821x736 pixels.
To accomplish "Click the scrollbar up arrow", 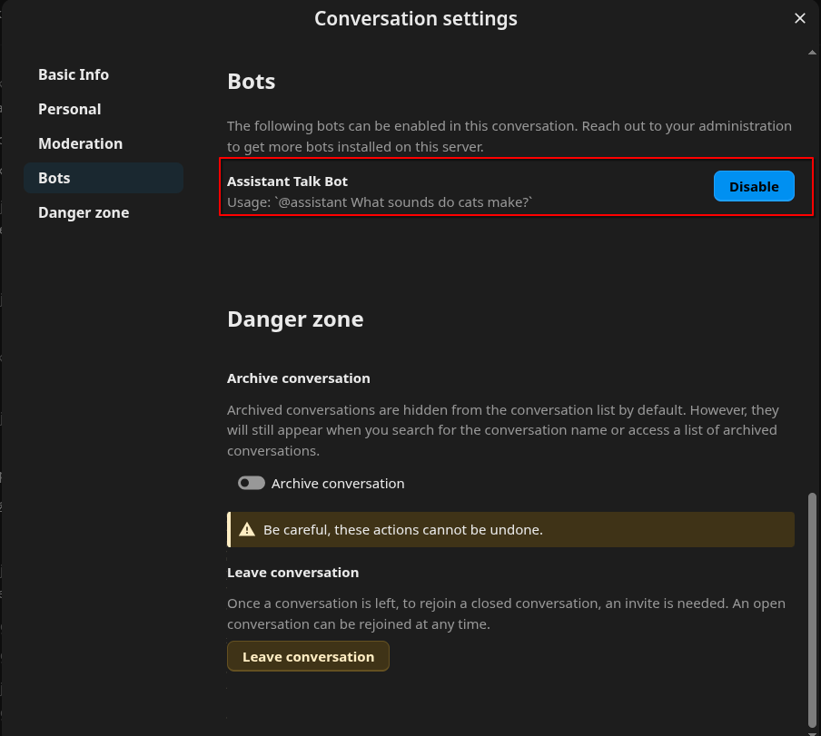I will (812, 53).
